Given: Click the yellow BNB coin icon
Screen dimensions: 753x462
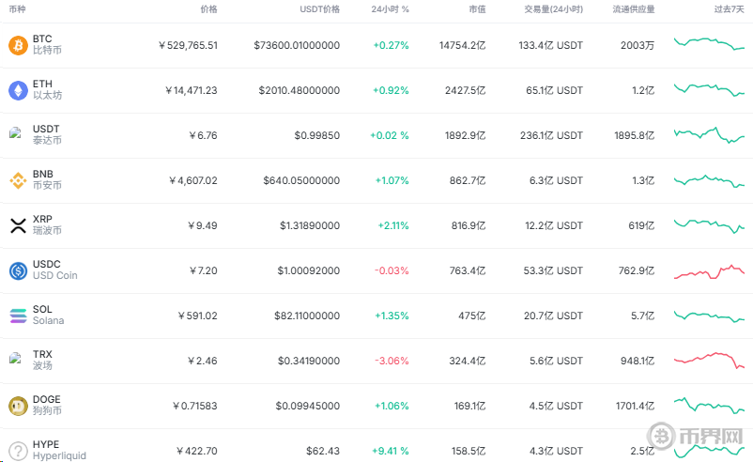Looking at the screenshot, I should point(18,180).
